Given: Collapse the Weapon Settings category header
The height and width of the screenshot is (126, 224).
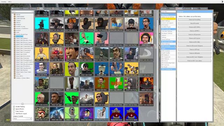Looking at the screenshot, I should [x=168, y=42].
